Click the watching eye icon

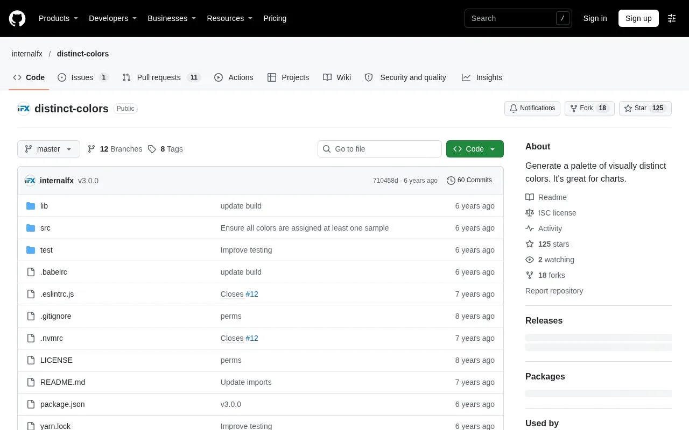(x=530, y=260)
